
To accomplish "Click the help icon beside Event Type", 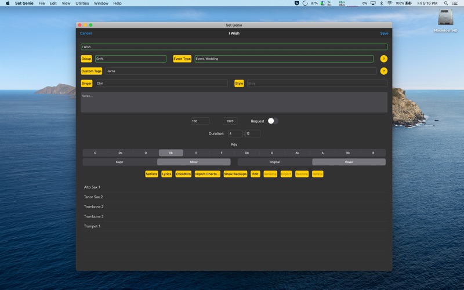I will (383, 59).
